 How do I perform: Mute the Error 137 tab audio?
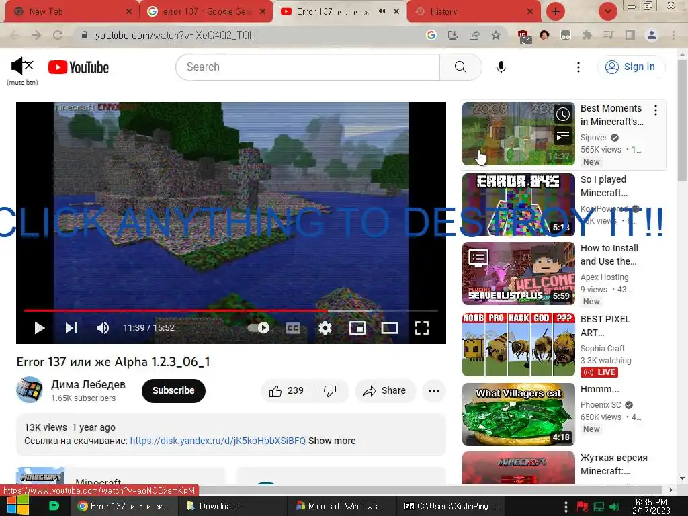tap(382, 11)
